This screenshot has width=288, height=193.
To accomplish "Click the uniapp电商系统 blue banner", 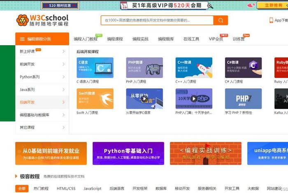I will pyautogui.click(x=267, y=154).
